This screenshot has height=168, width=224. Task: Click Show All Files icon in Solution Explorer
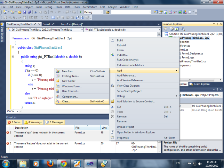[x=172, y=29]
